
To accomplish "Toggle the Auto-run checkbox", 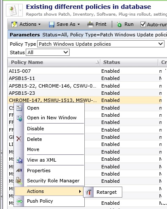I will pos(143,25).
